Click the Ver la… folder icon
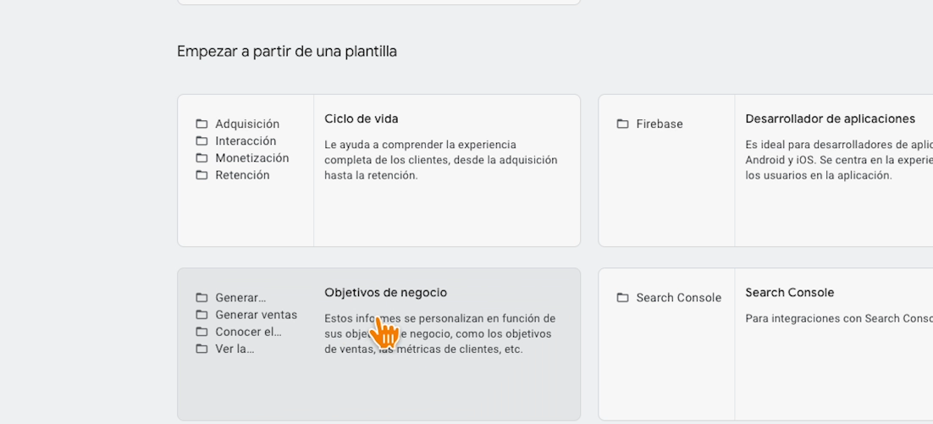 [x=202, y=349]
